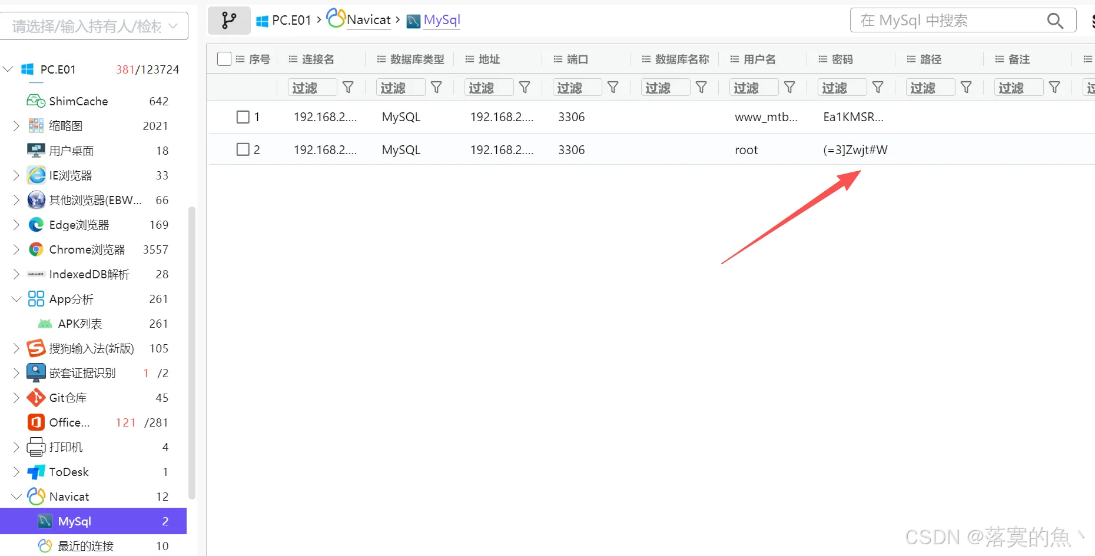The width and height of the screenshot is (1095, 556).
Task: Collapse the App分析 tree node
Action: click(x=16, y=299)
